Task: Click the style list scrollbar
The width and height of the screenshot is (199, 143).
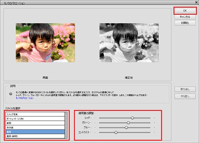Action: click(66, 125)
